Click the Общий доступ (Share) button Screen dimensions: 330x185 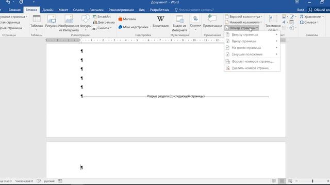click(x=319, y=10)
